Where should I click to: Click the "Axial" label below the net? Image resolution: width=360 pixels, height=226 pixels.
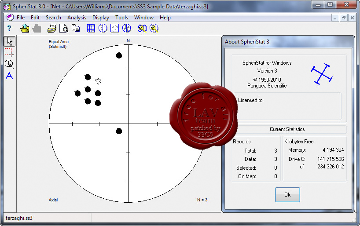(x=53, y=200)
